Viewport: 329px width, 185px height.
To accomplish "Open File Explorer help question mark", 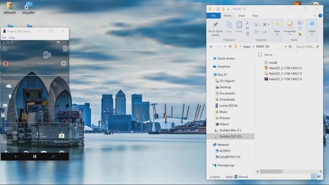I will point(320,16).
